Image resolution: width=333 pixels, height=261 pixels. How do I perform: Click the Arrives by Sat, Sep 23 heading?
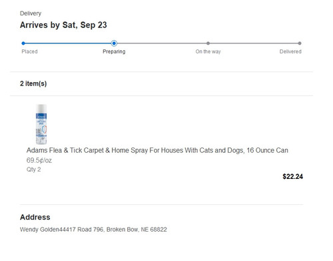pyautogui.click(x=63, y=25)
